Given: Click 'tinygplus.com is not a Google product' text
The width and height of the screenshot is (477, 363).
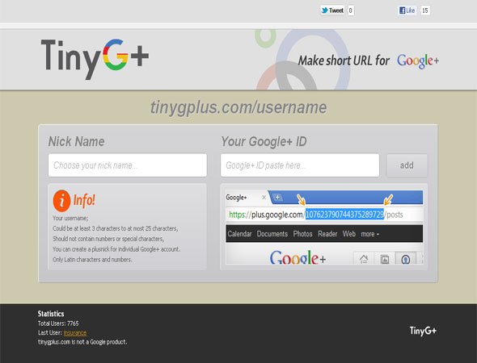Looking at the screenshot, I should [82, 342].
